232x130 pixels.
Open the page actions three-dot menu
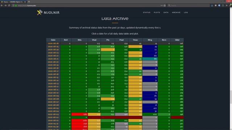tap(161, 5)
